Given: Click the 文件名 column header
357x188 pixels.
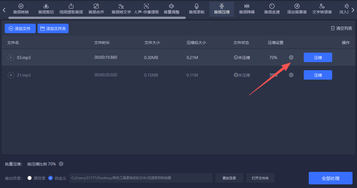Looking at the screenshot, I should pyautogui.click(x=13, y=43).
